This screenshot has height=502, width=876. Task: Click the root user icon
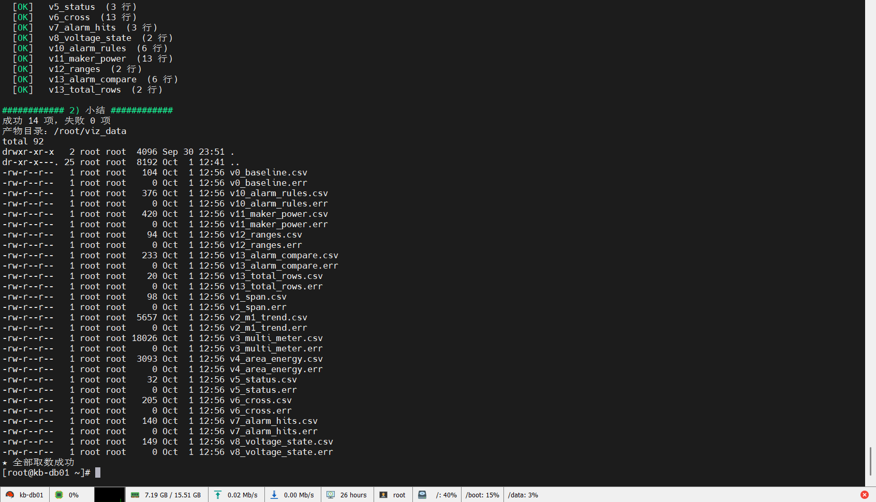383,495
